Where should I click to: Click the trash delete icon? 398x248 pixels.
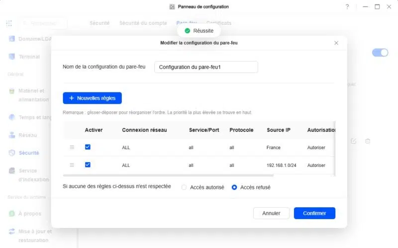click(x=368, y=141)
